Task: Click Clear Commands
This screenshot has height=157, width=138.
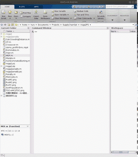Action: tap(83, 18)
